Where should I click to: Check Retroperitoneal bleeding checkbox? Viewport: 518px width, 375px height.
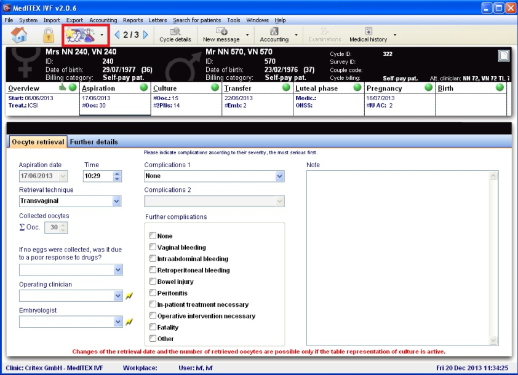pos(153,270)
